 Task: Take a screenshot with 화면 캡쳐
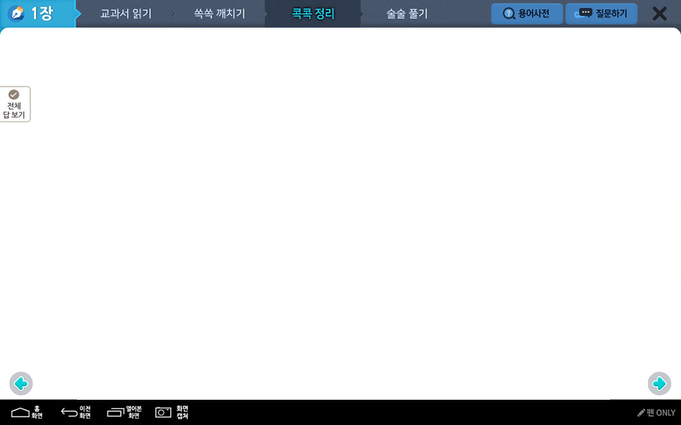pyautogui.click(x=171, y=413)
